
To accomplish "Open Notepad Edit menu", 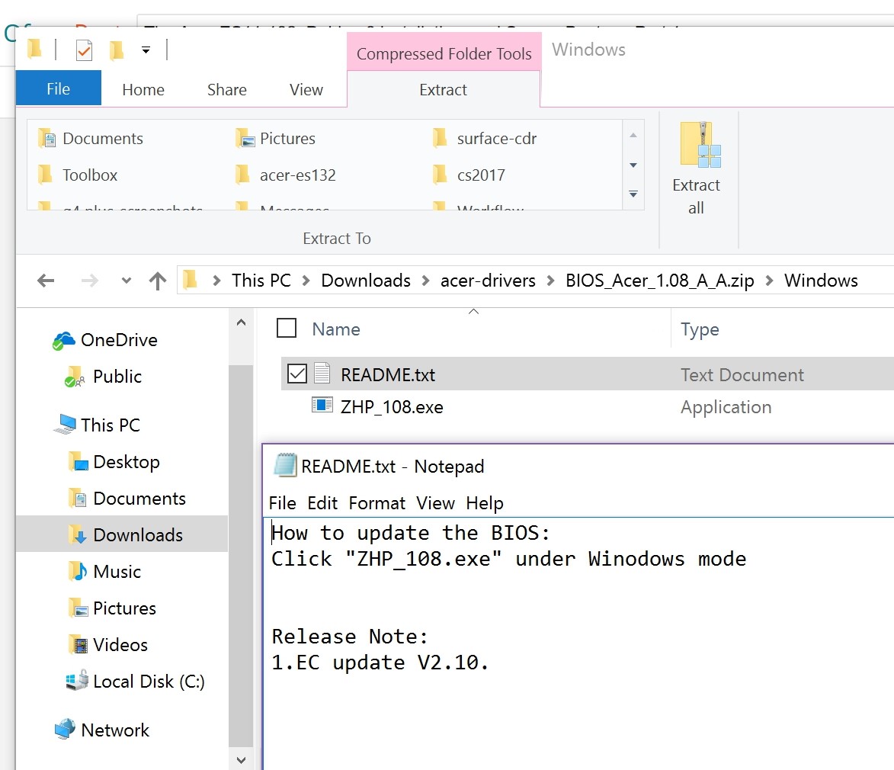I will (322, 503).
